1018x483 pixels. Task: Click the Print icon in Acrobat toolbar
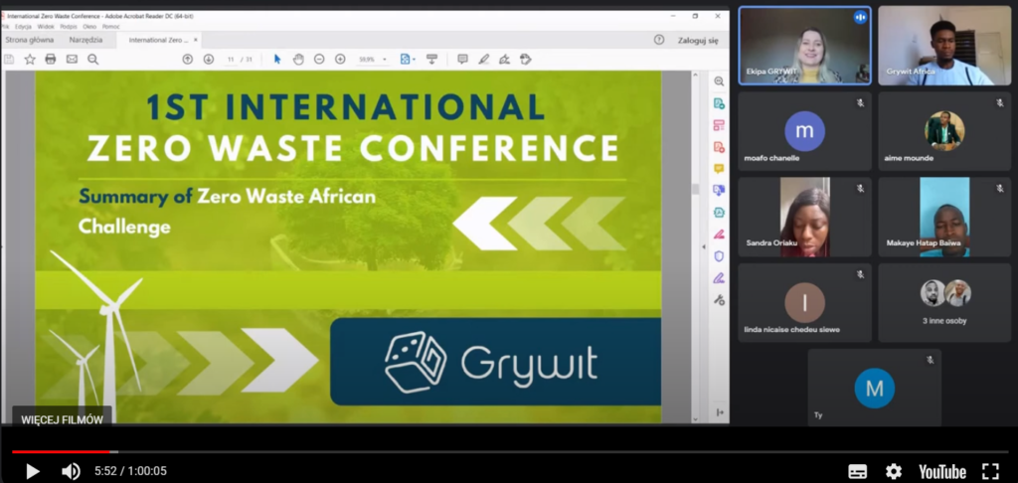[51, 59]
